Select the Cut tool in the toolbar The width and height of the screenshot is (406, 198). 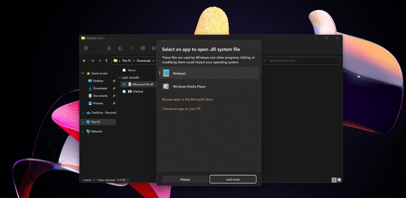click(x=109, y=48)
